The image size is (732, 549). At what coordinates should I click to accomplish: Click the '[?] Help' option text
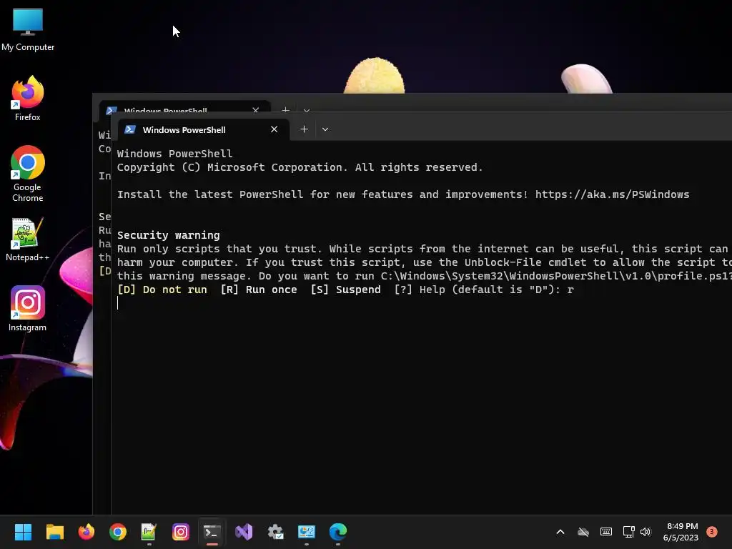pyautogui.click(x=419, y=290)
